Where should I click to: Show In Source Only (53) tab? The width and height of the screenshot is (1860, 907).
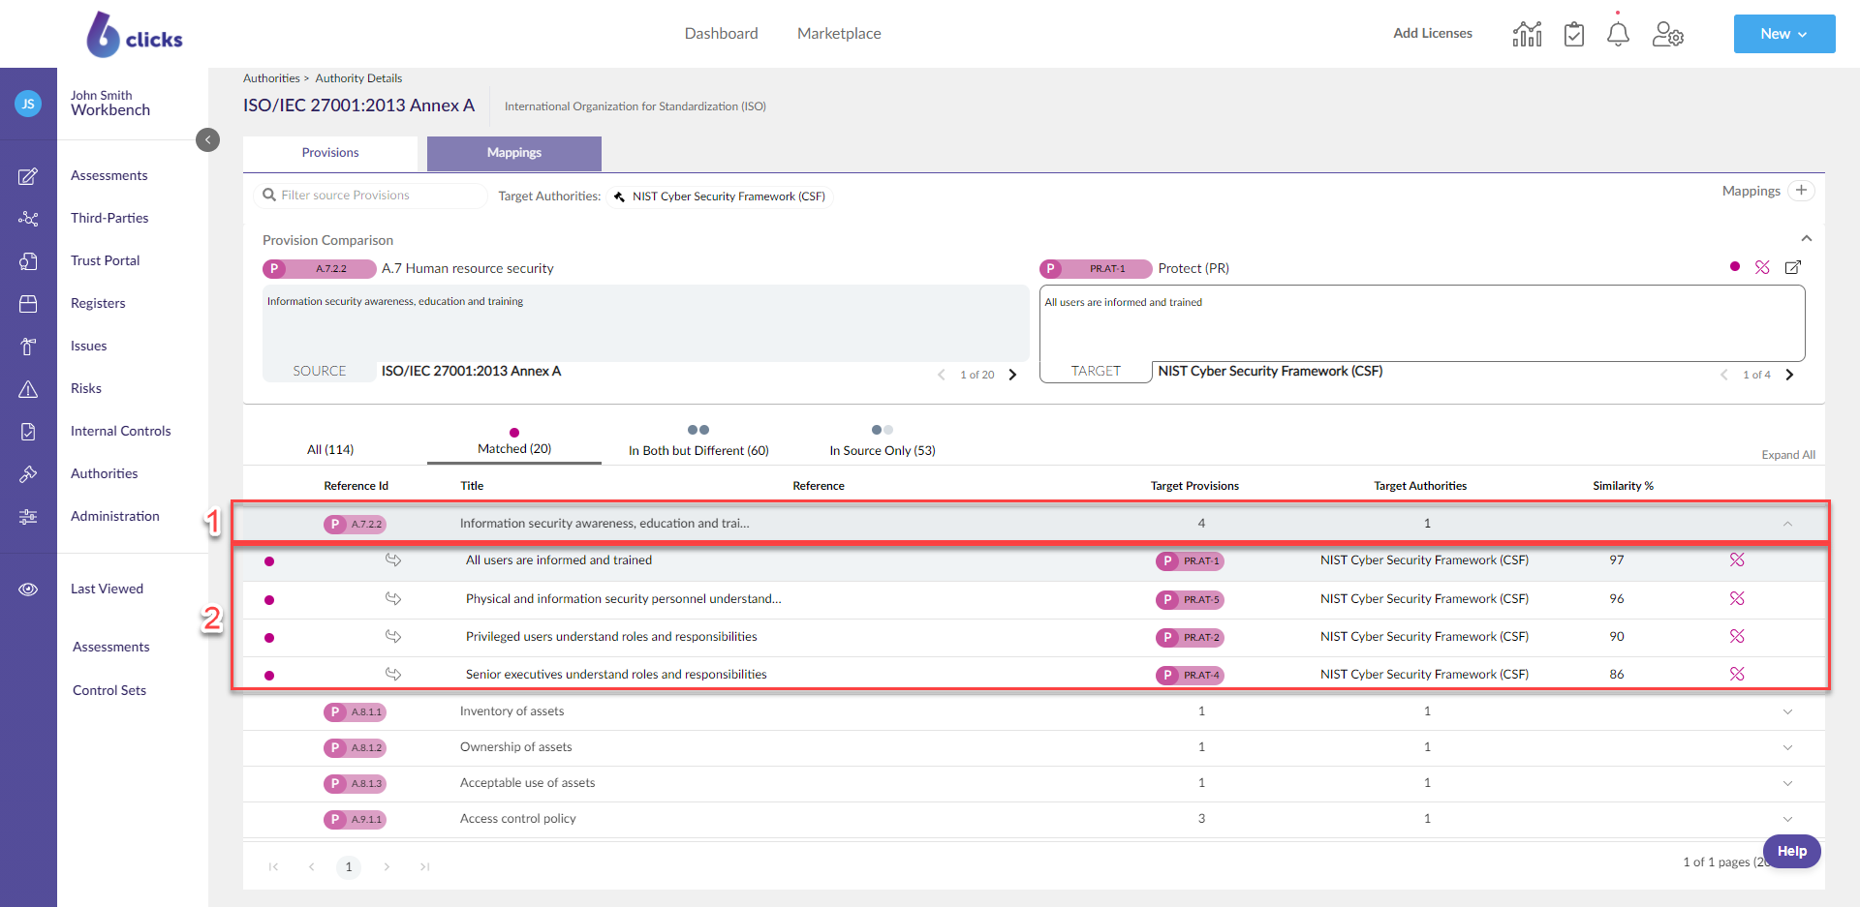[x=883, y=450]
